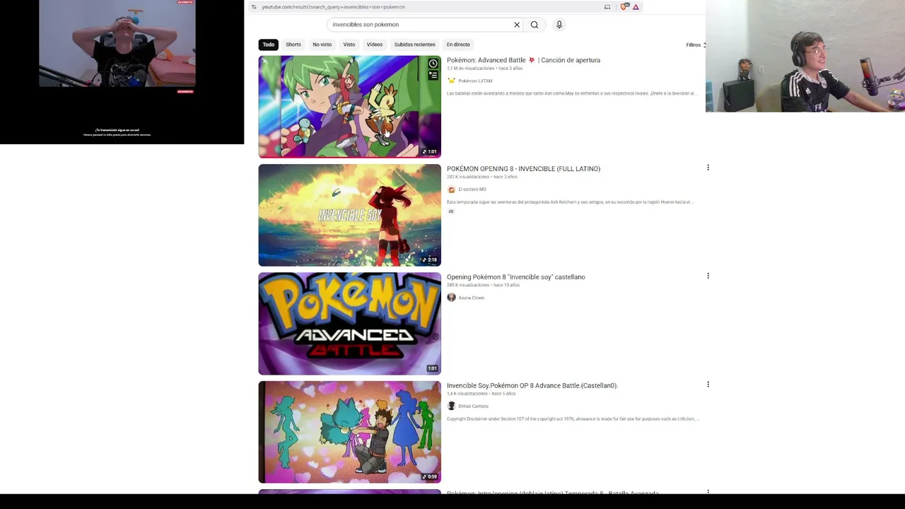Click the description starting "Las batallas están avanzando"
The height and width of the screenshot is (509, 905).
[x=572, y=93]
